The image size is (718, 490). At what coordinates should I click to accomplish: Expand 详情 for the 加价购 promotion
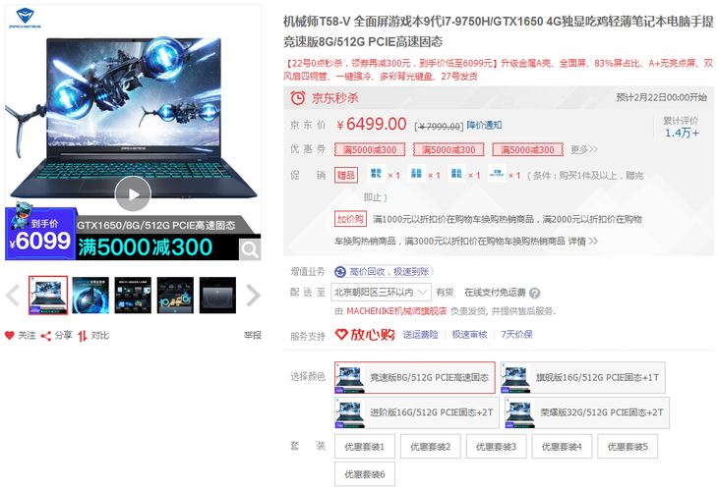coord(582,241)
